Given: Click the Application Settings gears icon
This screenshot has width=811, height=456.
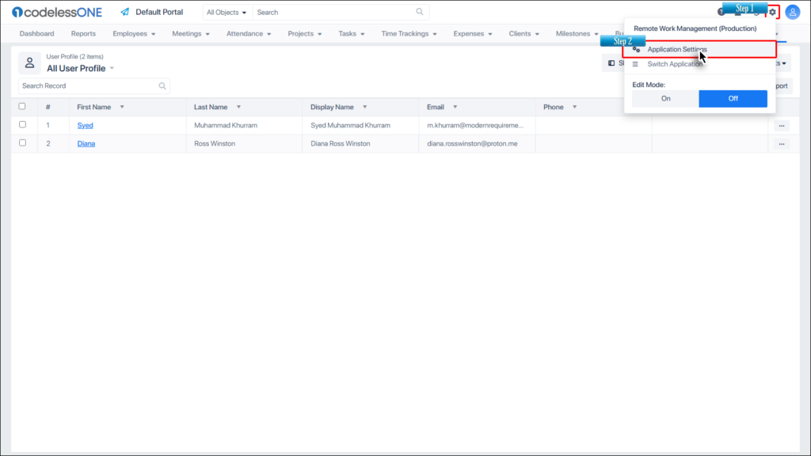Looking at the screenshot, I should (636, 49).
